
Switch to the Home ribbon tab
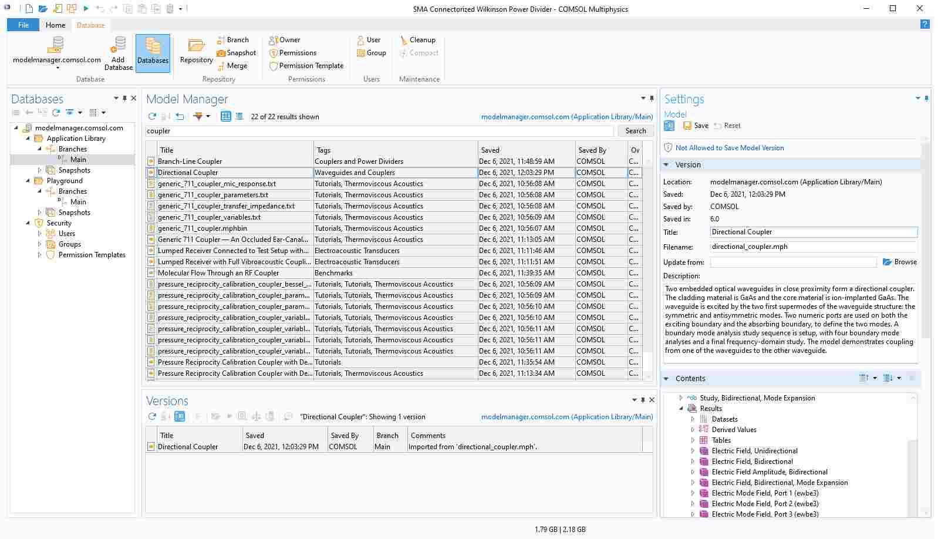point(55,25)
